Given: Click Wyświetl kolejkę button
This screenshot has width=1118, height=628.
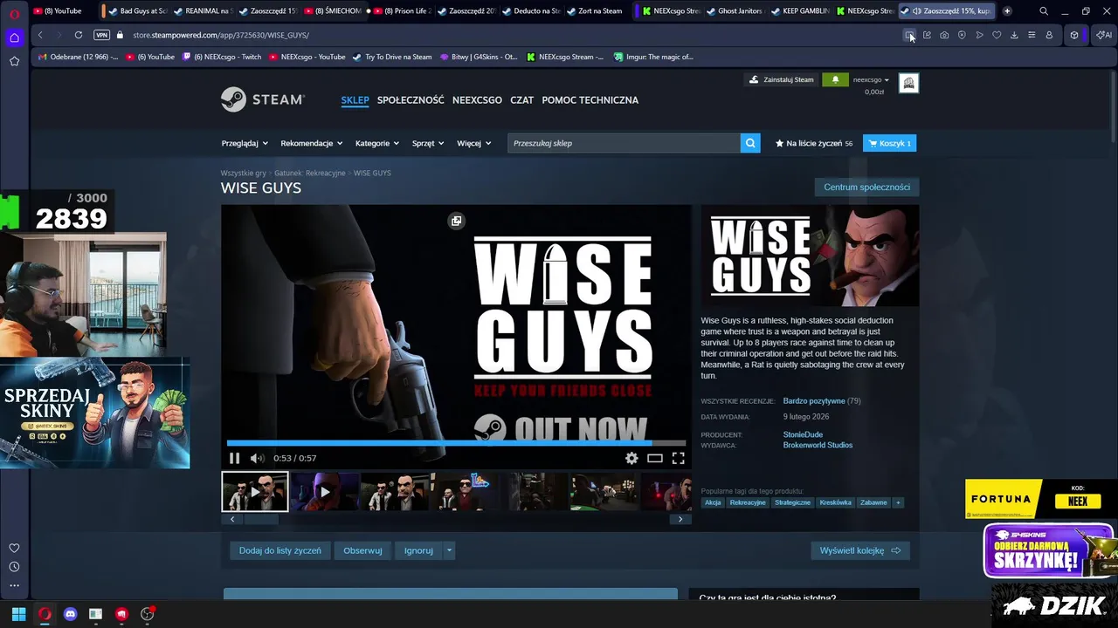Looking at the screenshot, I should [x=860, y=550].
